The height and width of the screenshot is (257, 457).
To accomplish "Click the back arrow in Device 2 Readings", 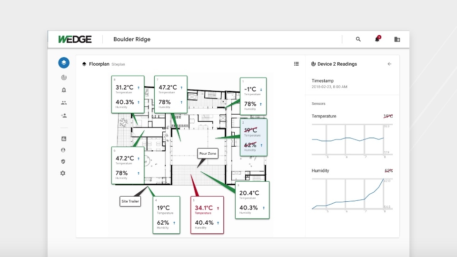I will [x=389, y=64].
